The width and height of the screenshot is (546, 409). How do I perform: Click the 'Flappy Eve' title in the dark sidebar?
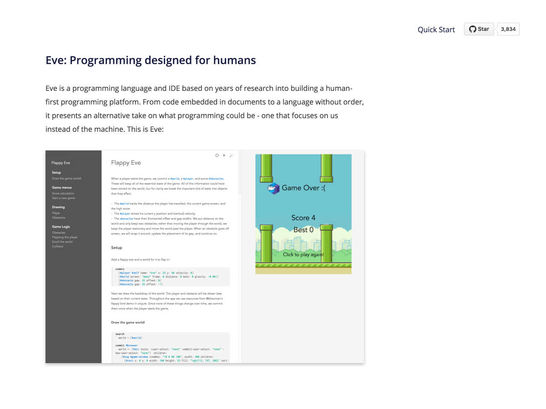(61, 163)
